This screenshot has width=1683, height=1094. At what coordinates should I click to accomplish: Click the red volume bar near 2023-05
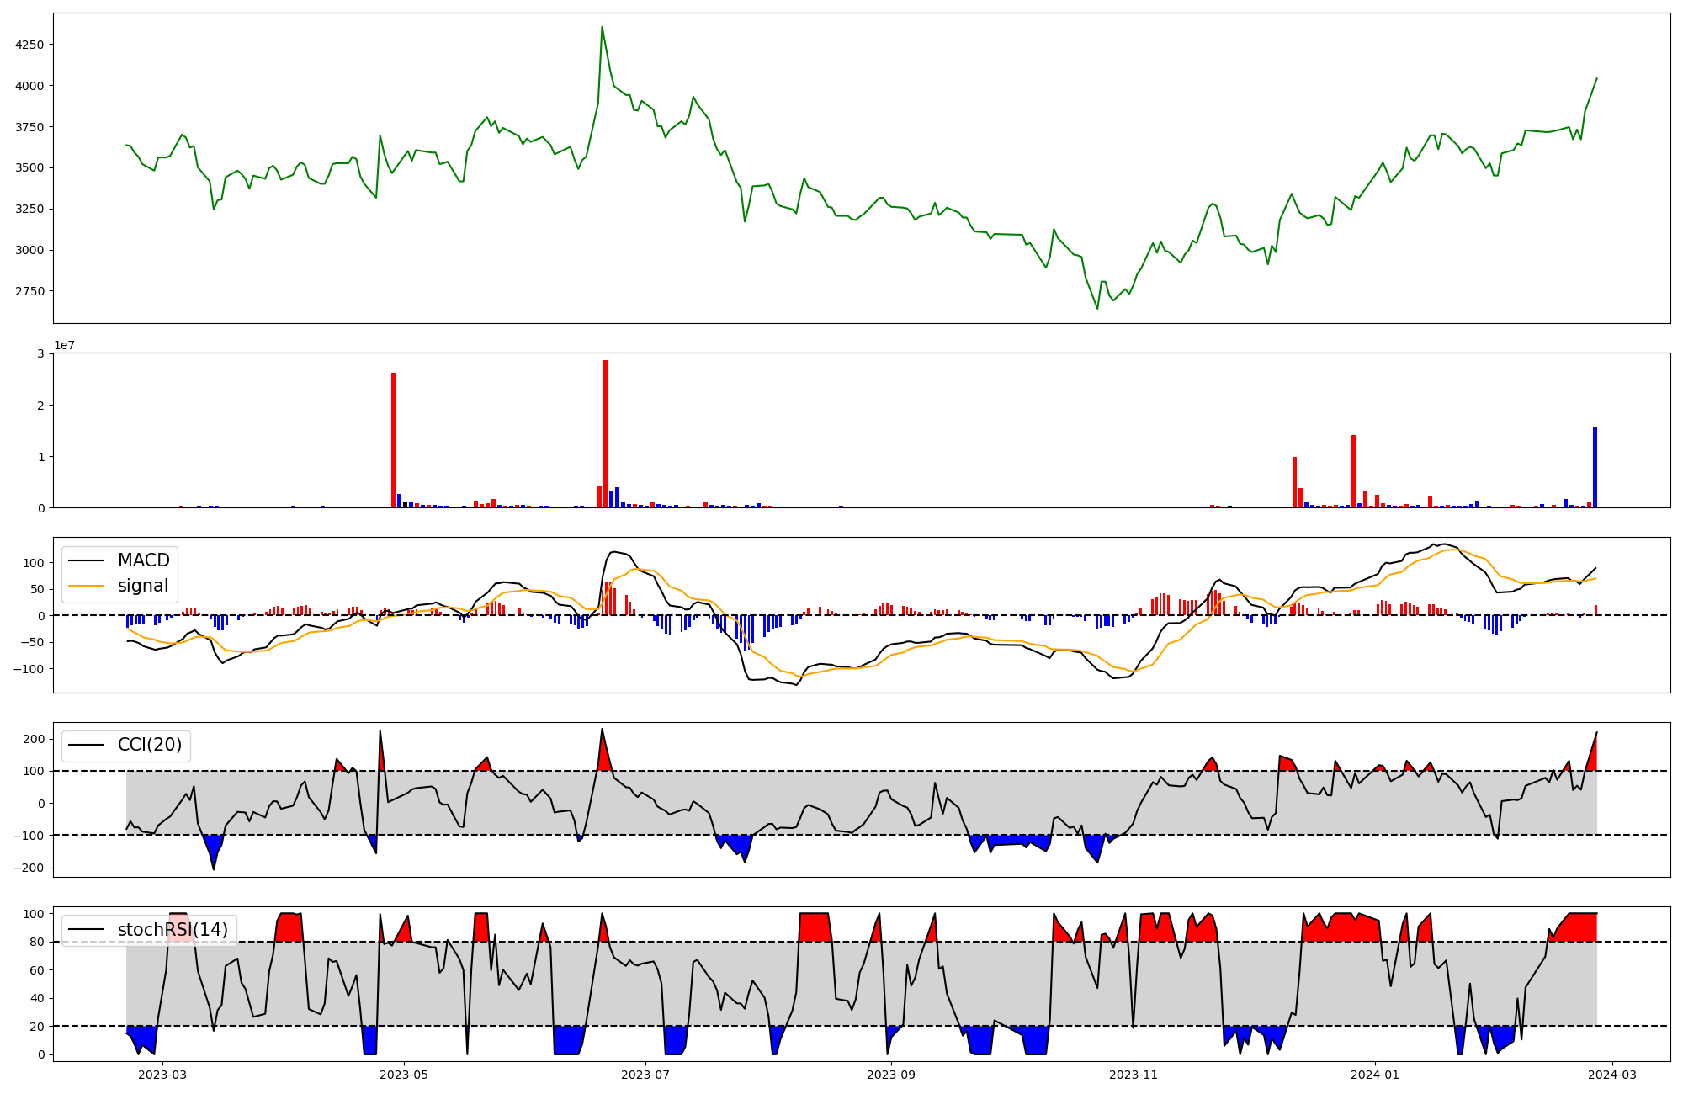click(393, 442)
